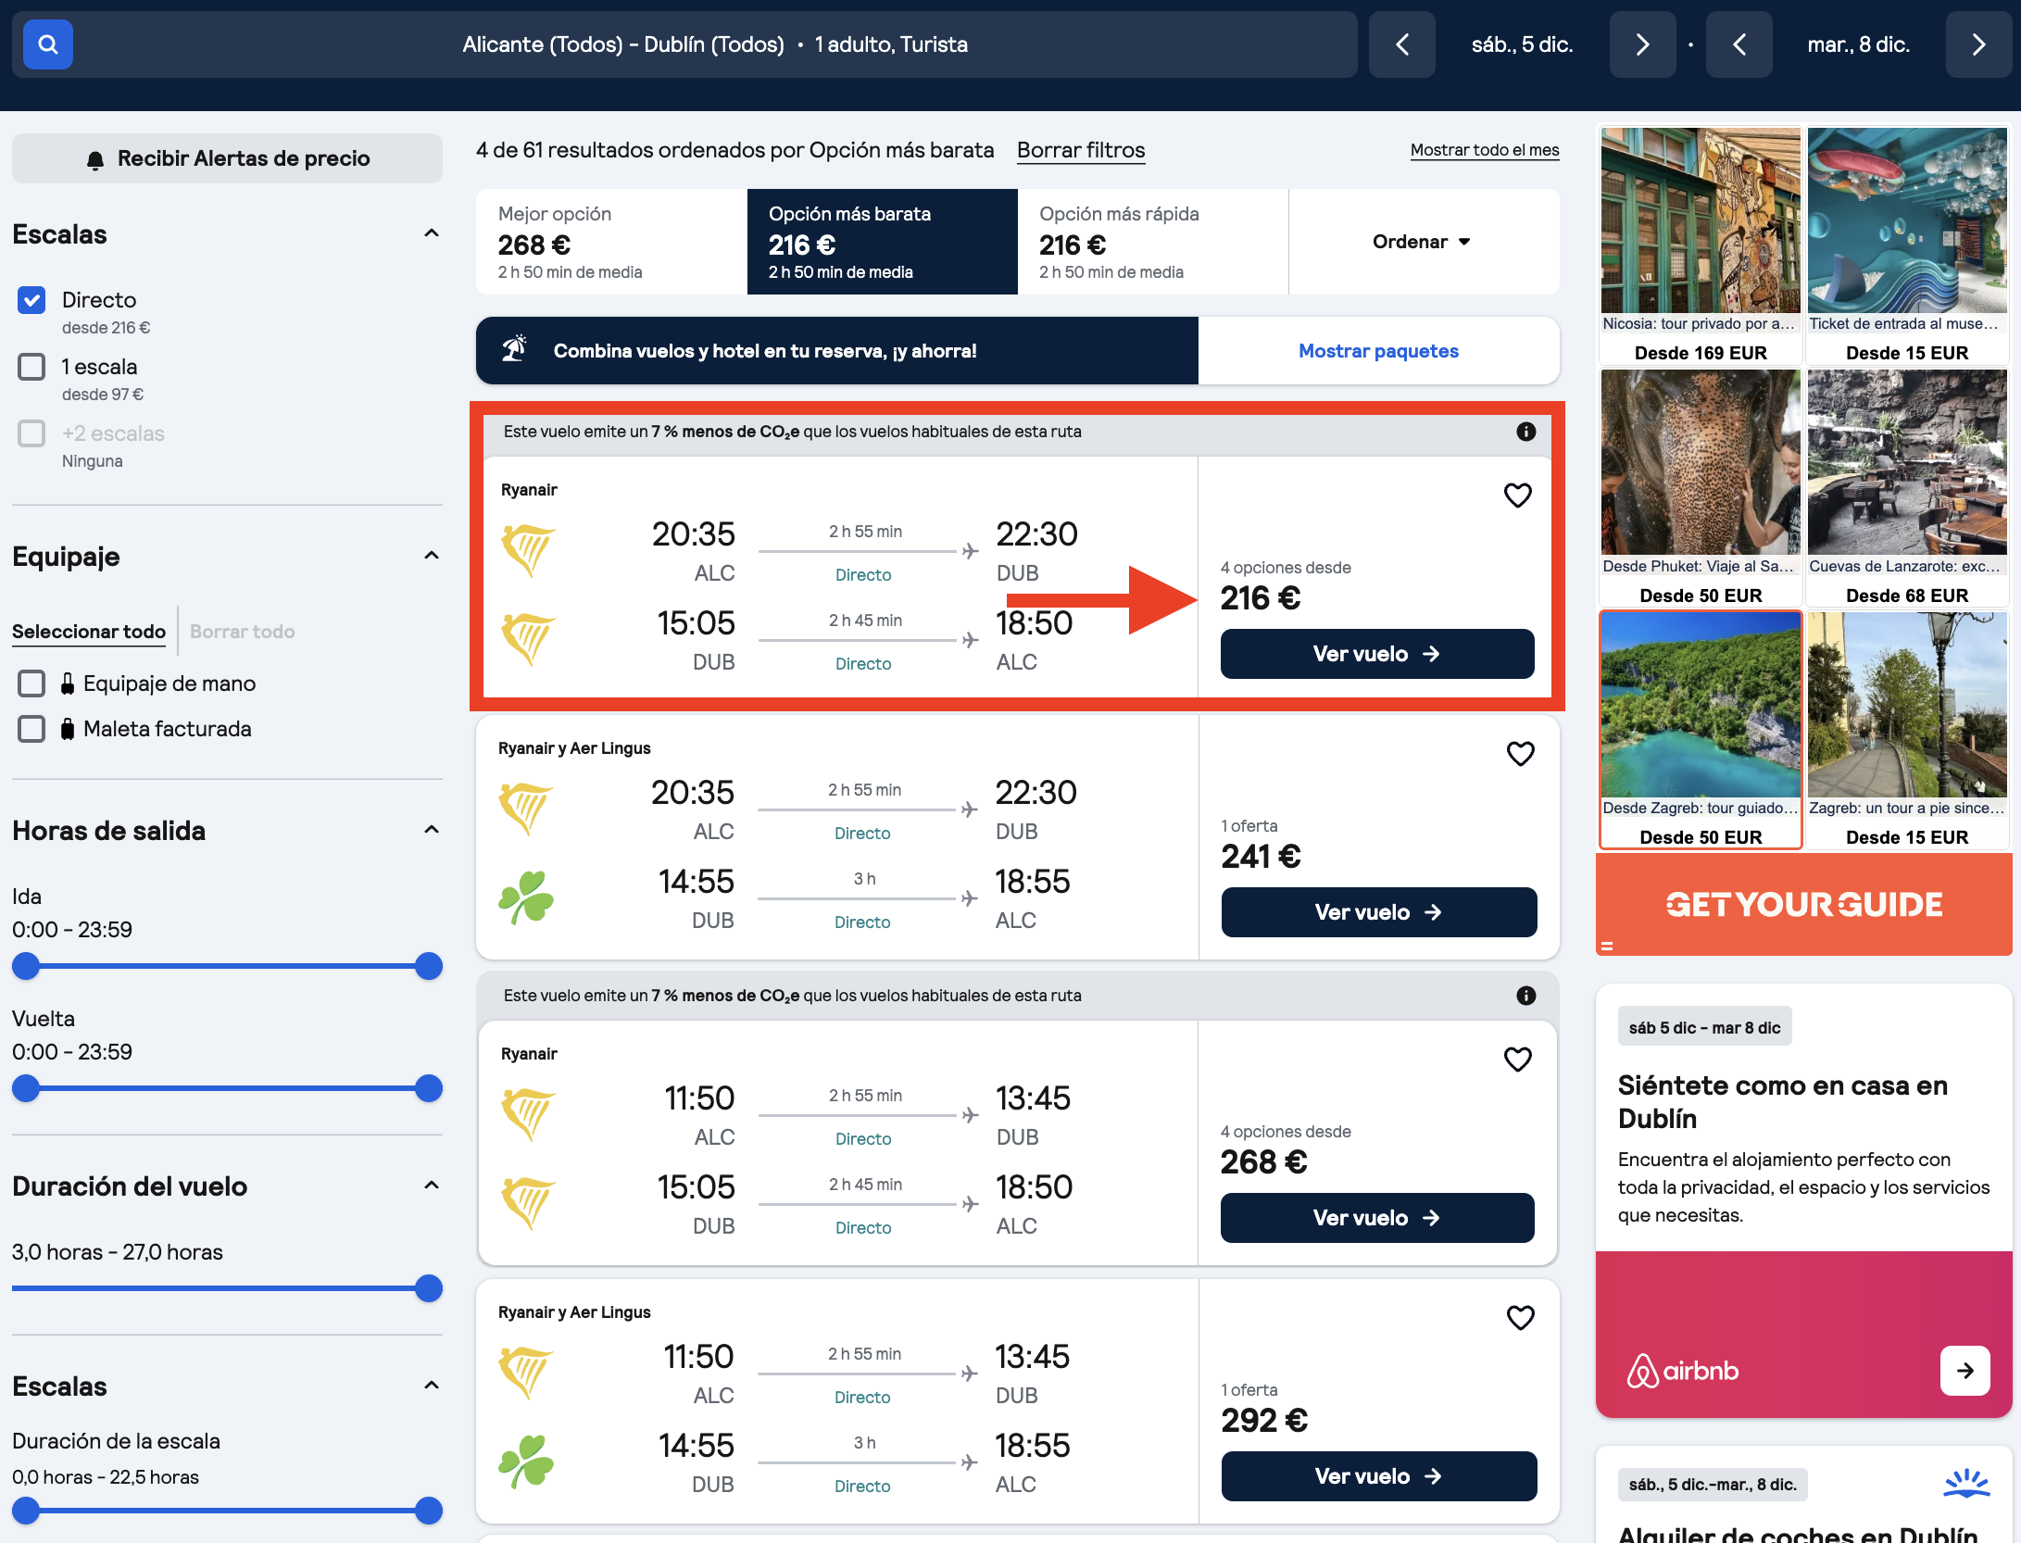Collapse the Escalas filter section at top
The width and height of the screenshot is (2021, 1543).
tap(431, 233)
